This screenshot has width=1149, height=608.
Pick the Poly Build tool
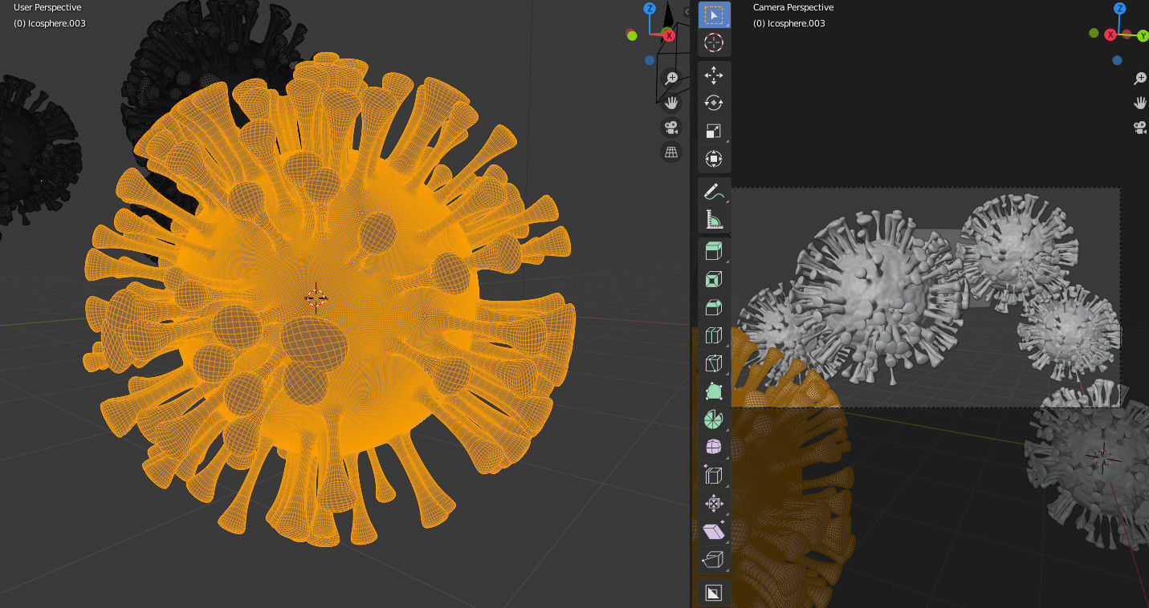tap(714, 391)
